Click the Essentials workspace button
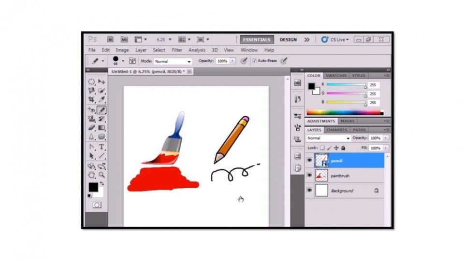Screen dimensions: 464x260 tap(257, 40)
